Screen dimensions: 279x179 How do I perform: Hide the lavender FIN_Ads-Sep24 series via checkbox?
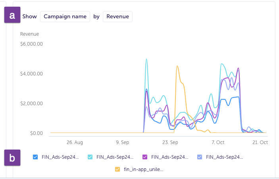click(x=200, y=157)
